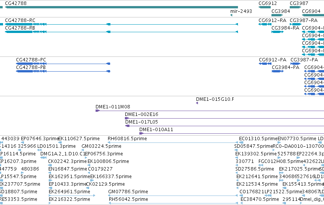
Task: Click the CG6904 gene label
Action: coord(311,11)
